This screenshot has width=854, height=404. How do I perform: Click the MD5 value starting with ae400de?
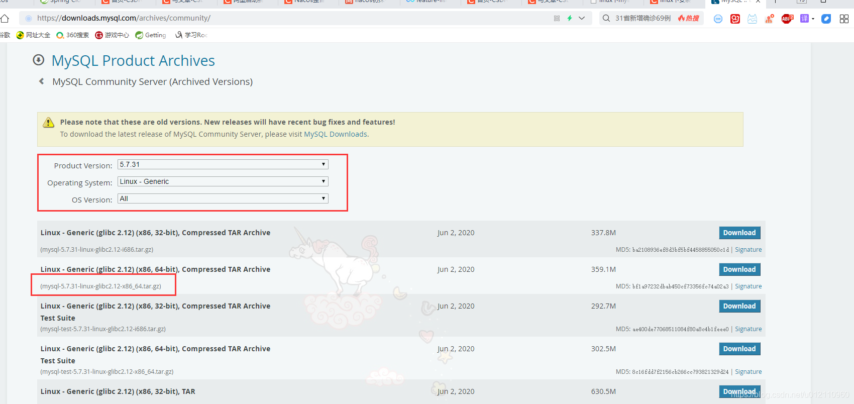(680, 329)
